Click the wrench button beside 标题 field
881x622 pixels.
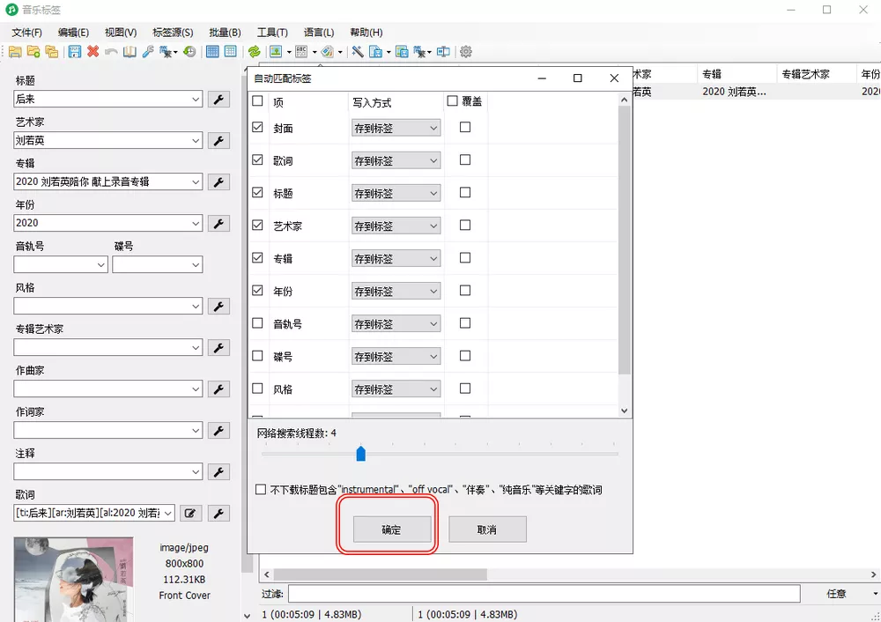[x=218, y=100]
